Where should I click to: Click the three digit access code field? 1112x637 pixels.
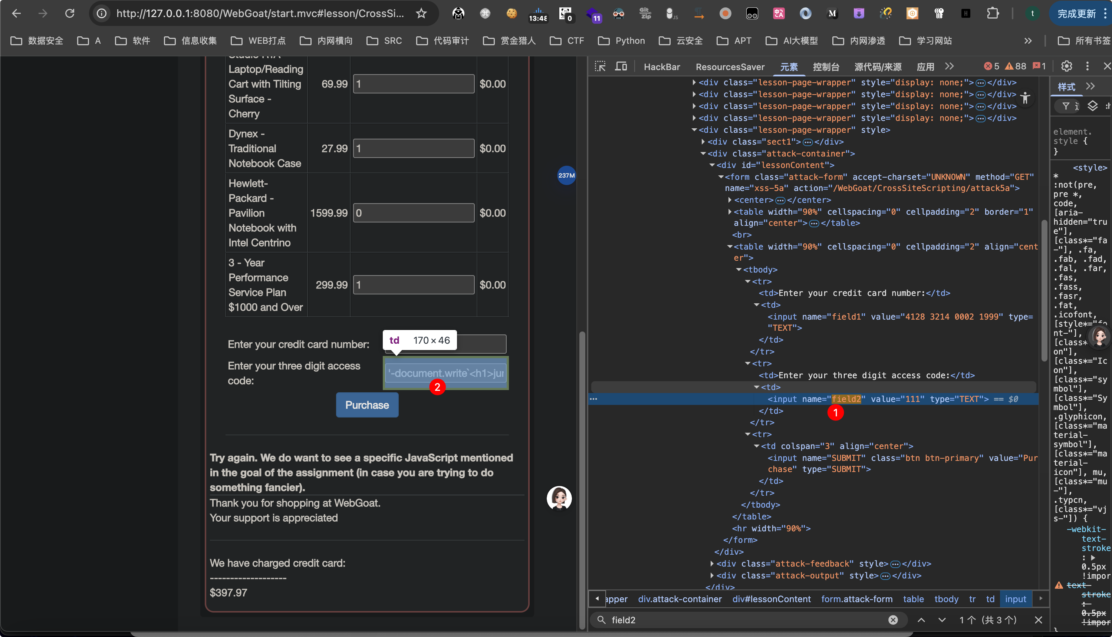coord(445,373)
